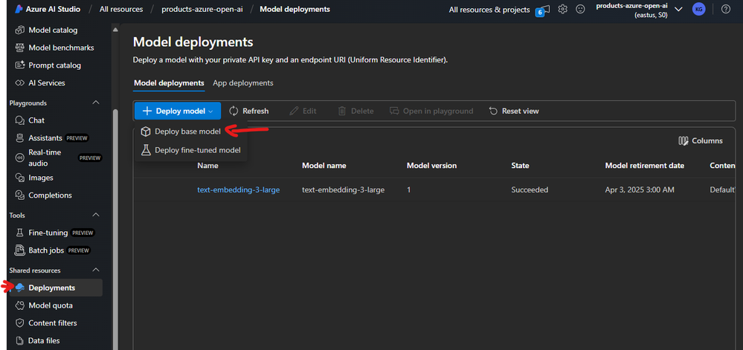Choose Deploy base model

(x=187, y=132)
